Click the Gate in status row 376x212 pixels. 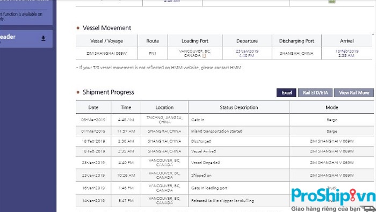click(225, 120)
